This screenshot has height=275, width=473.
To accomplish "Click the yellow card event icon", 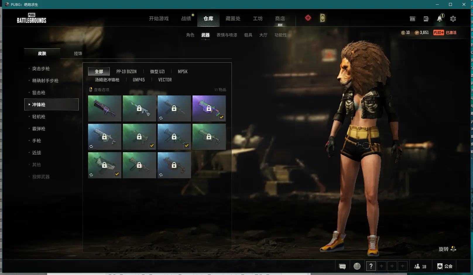I will point(322,18).
